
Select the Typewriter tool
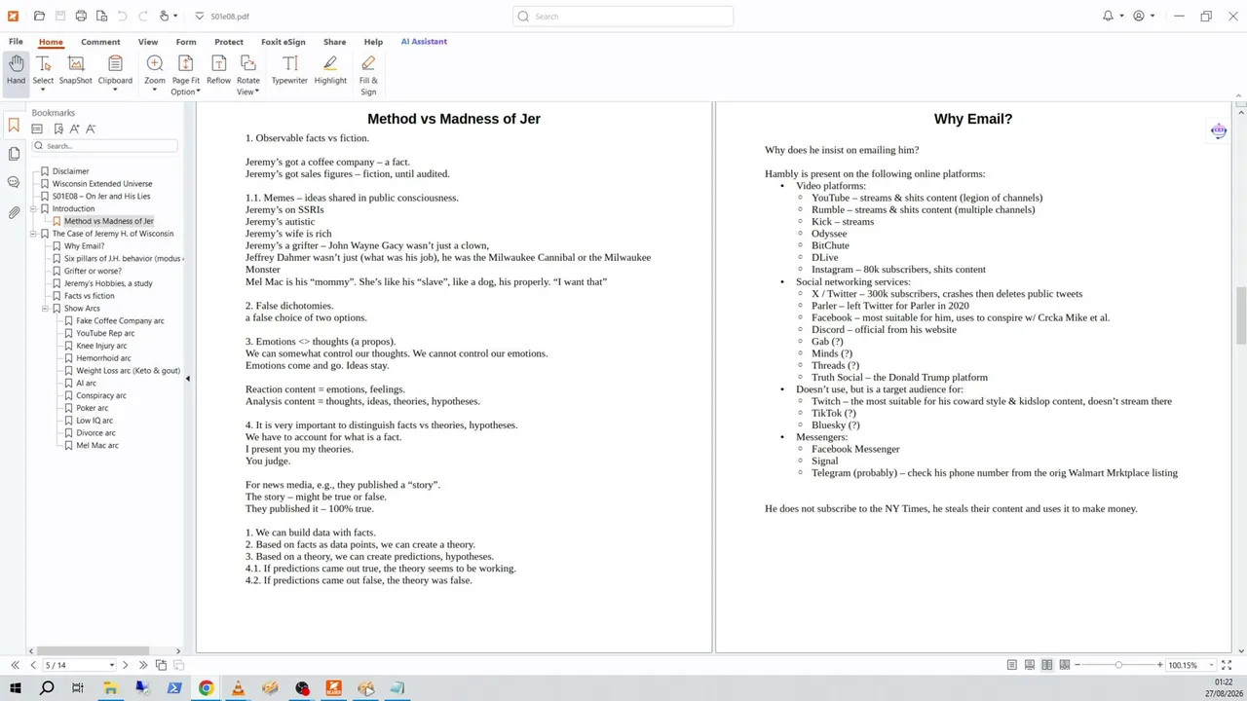coord(289,70)
